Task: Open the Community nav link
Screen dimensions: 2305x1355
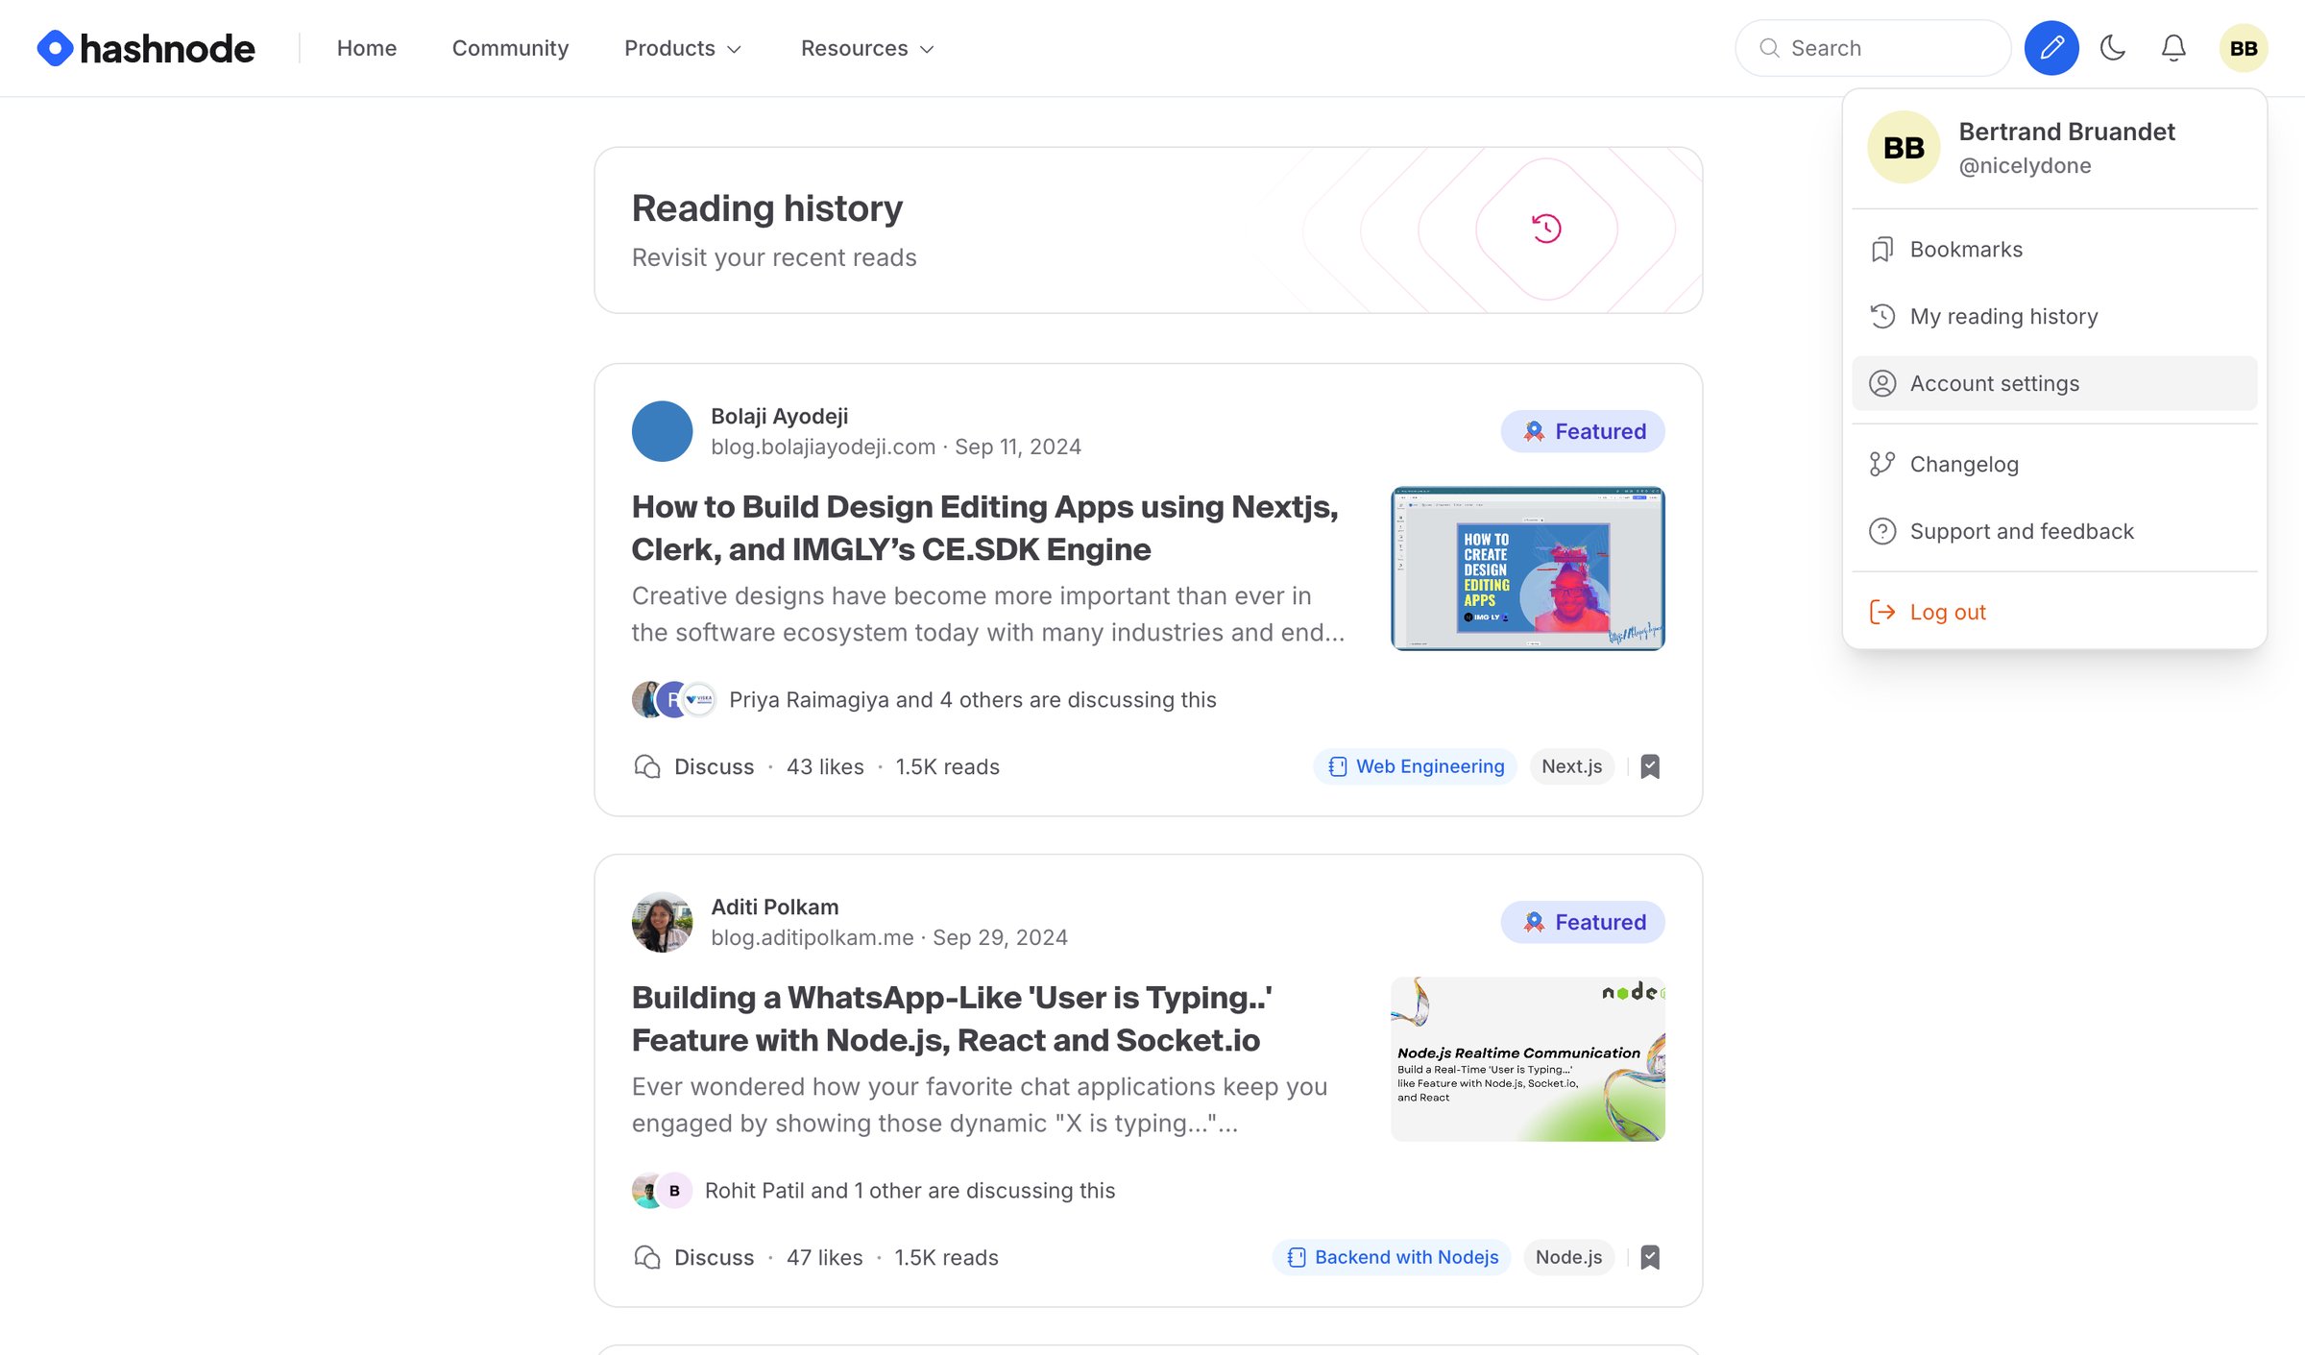Action: 510,48
